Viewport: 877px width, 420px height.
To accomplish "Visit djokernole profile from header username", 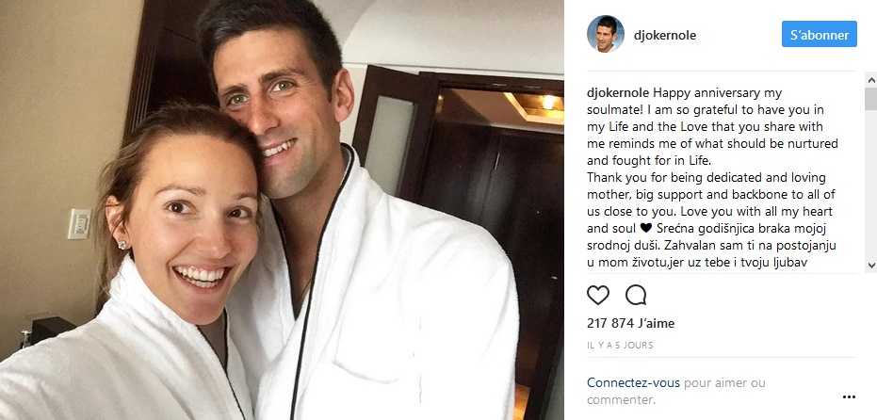I will pos(665,35).
